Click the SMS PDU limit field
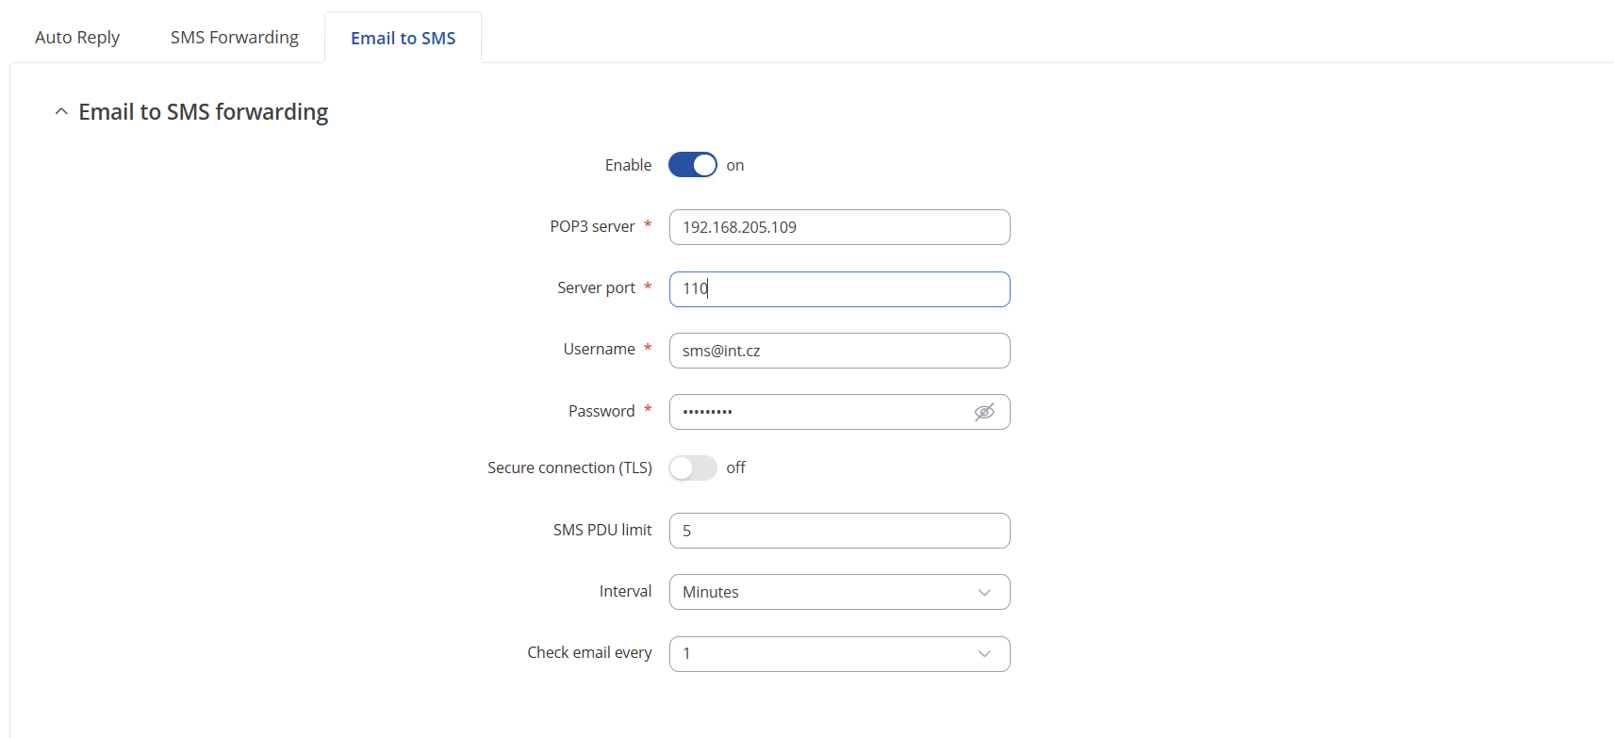The image size is (1614, 738). (839, 531)
